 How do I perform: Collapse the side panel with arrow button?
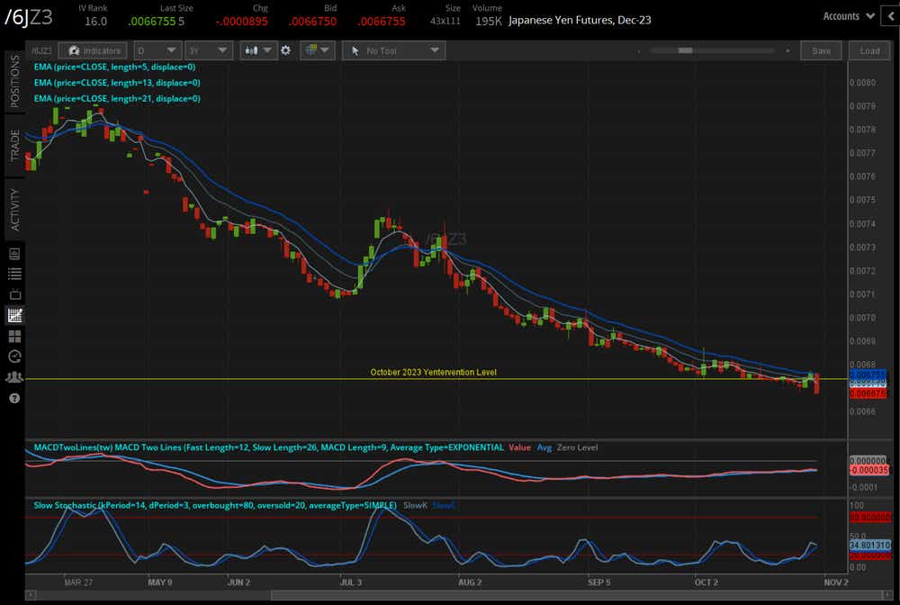tap(893, 15)
